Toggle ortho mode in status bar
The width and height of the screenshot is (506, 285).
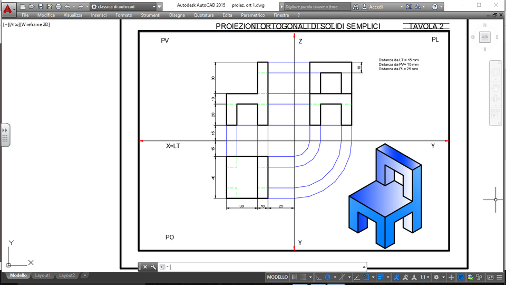pos(319,277)
